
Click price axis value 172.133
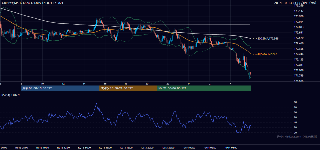(x=298, y=59)
